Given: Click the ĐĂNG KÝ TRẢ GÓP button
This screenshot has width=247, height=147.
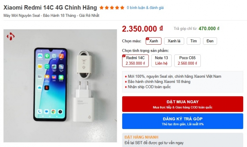Looking at the screenshot, I should (182, 121).
